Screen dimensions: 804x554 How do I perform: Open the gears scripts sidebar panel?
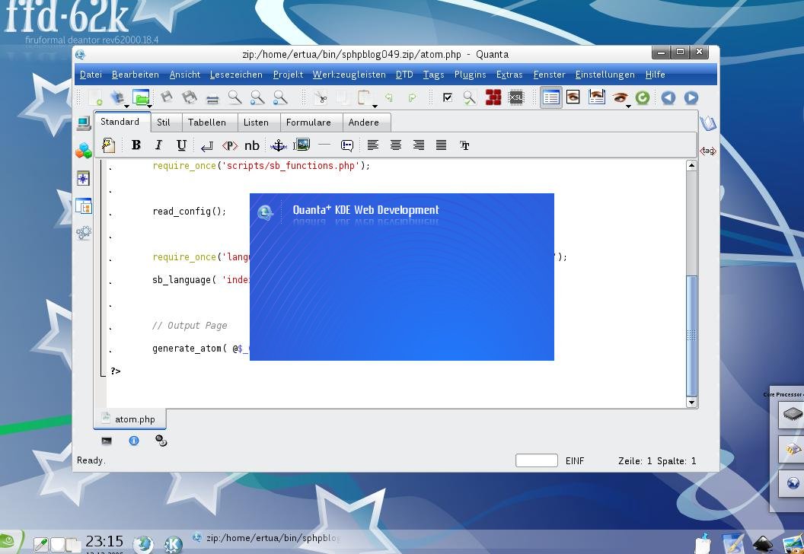click(x=84, y=233)
